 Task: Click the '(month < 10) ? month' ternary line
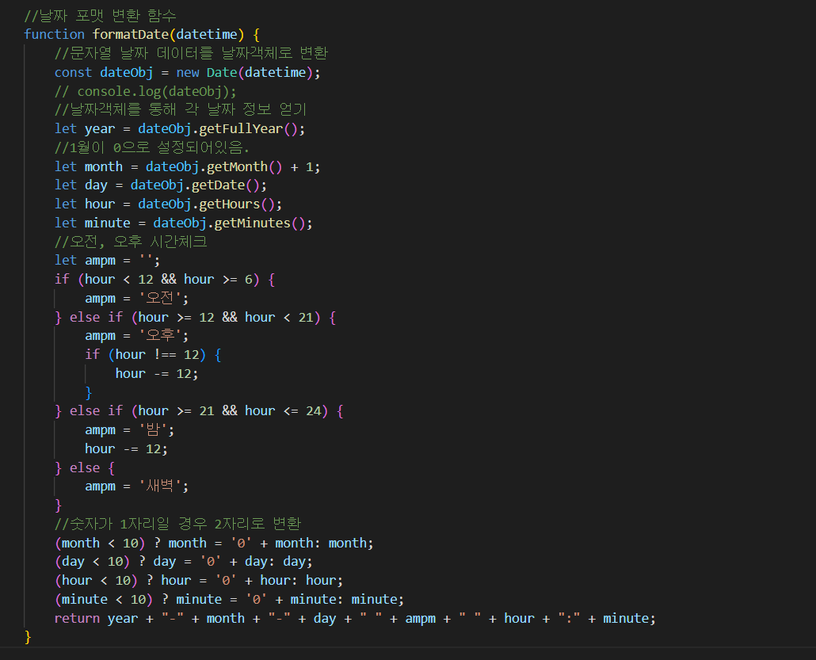pyautogui.click(x=214, y=543)
